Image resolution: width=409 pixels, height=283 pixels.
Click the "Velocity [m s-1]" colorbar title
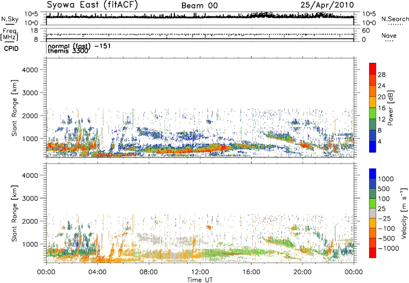[404, 213]
